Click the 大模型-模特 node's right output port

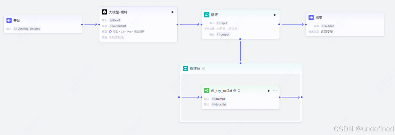coord(178,24)
